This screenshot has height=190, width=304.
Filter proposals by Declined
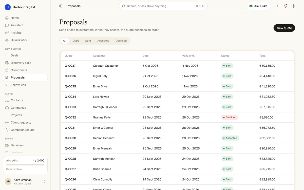point(121,41)
